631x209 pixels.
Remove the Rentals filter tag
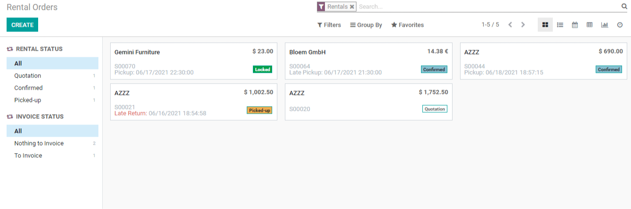coord(352,7)
